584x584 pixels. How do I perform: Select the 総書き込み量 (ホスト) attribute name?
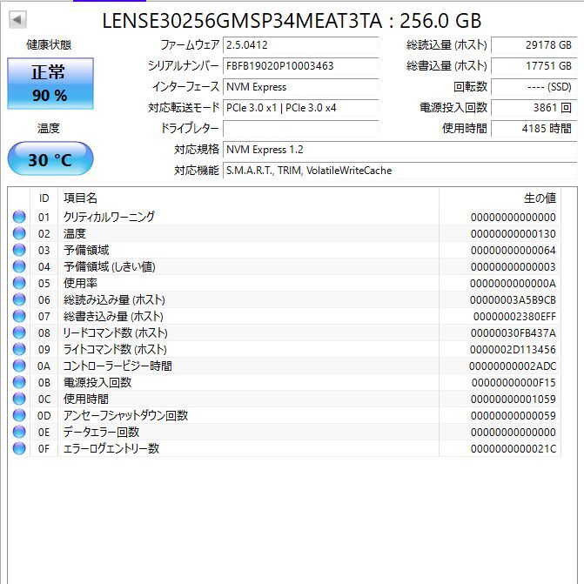tap(113, 316)
